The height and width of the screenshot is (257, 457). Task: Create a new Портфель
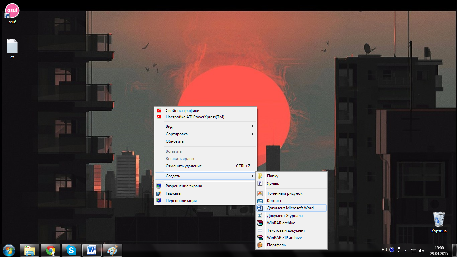(x=291, y=245)
